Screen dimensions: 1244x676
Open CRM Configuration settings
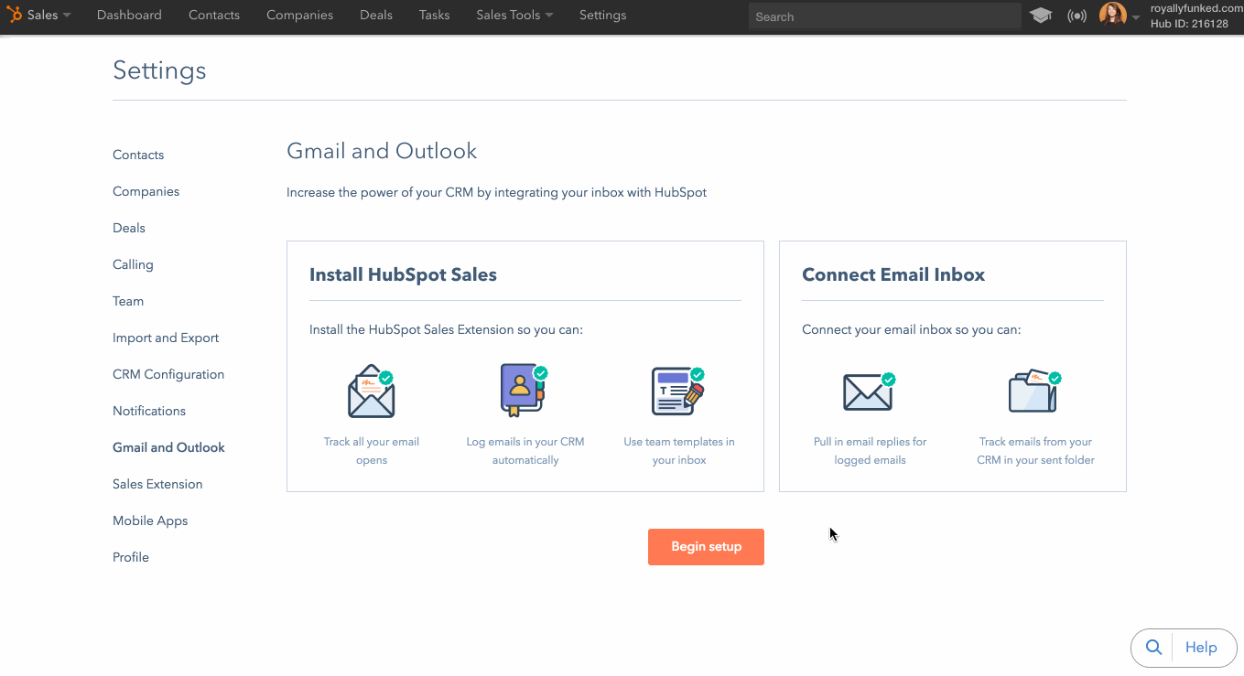click(x=168, y=374)
